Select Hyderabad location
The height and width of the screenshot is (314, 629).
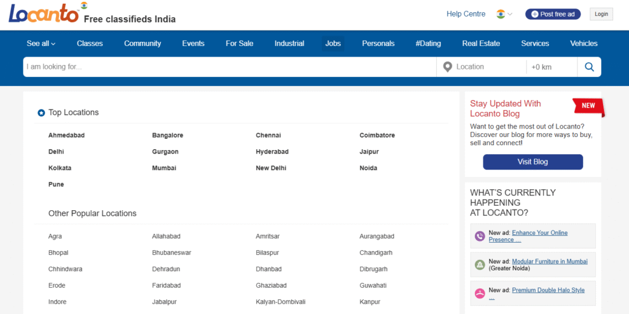pos(272,152)
